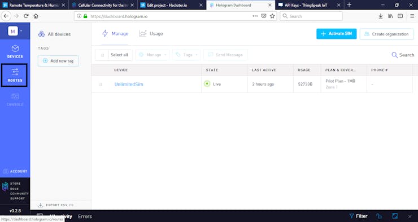
Task: Tick the Select all checkbox
Action: pos(102,55)
